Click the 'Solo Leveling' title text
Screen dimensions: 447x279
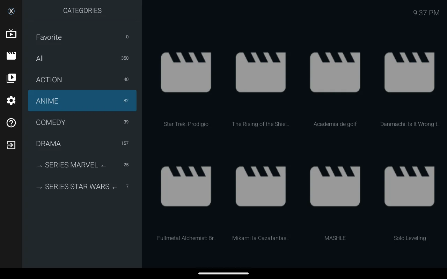[410, 238]
